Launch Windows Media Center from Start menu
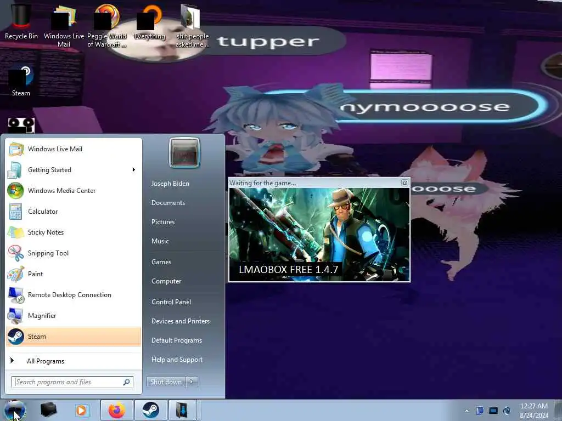The height and width of the screenshot is (421, 562). pyautogui.click(x=74, y=190)
